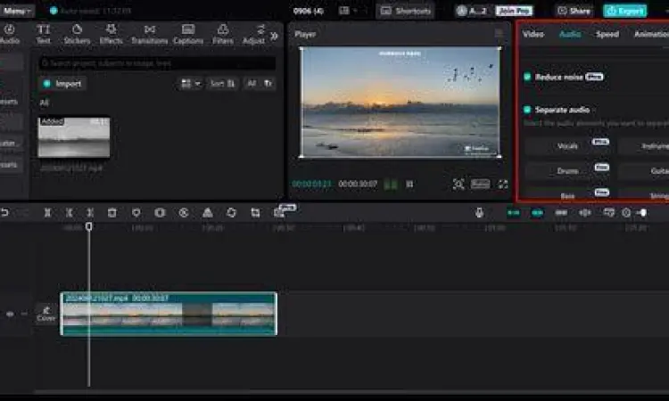Click the split clip tool in timeline toolbar

[x=47, y=213]
